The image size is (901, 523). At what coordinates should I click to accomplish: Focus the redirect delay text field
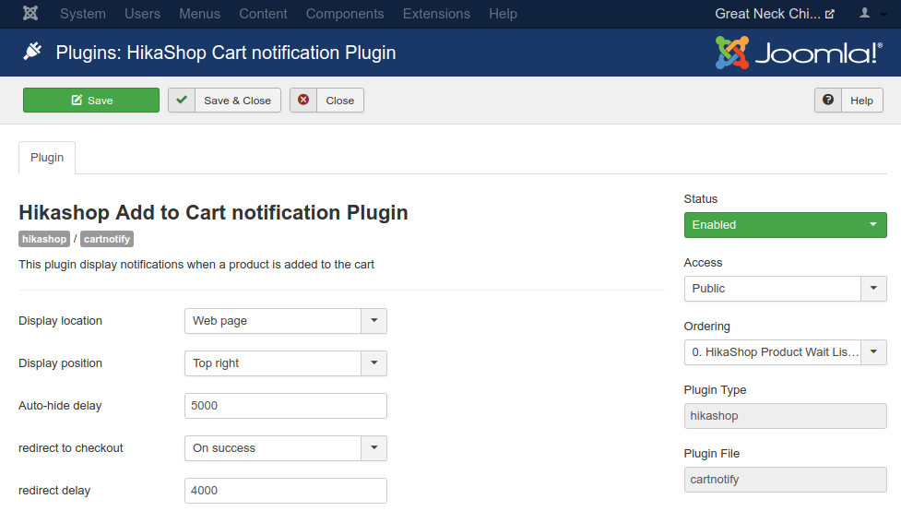coord(285,491)
